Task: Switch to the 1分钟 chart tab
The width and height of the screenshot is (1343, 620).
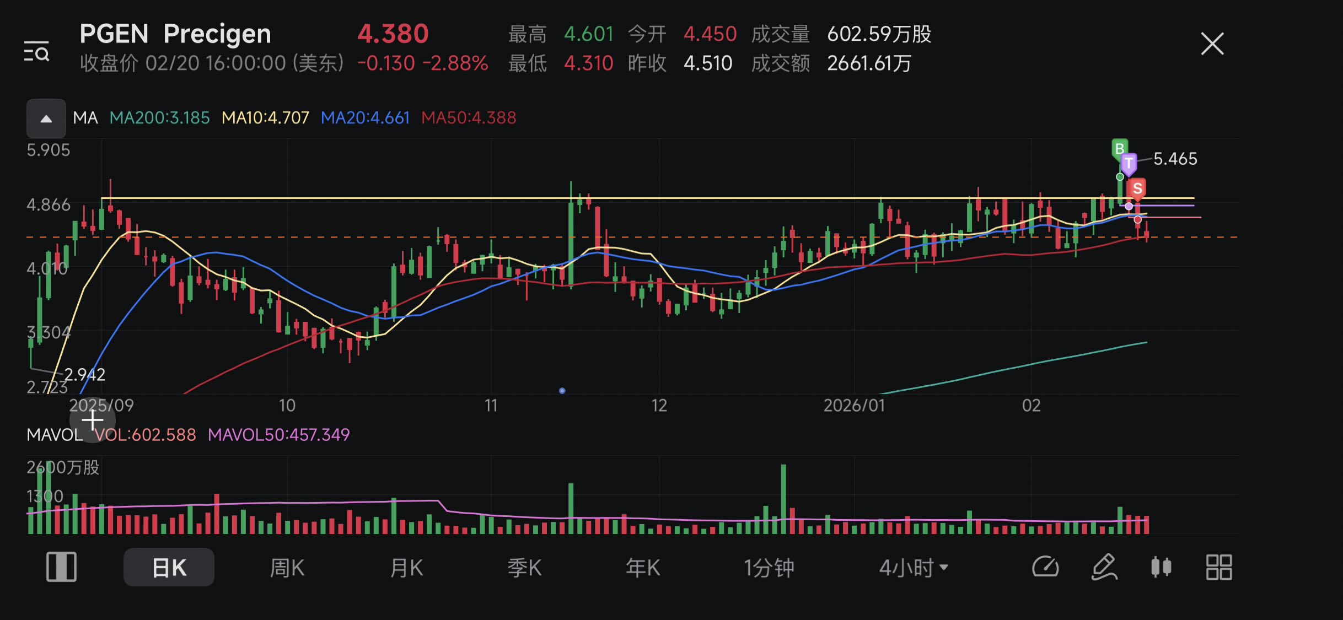Action: (x=769, y=568)
